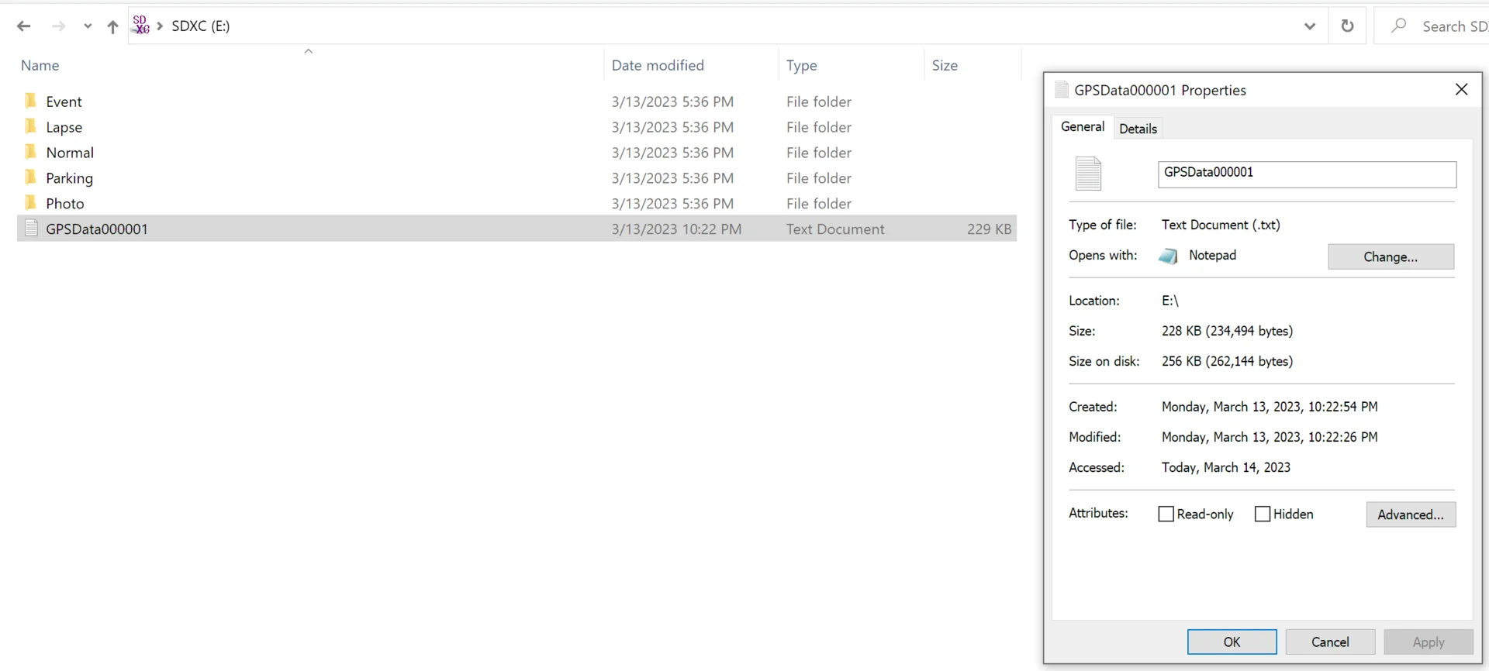Screen dimensions: 1489x671
Task: Go forward using the forward arrow
Action: click(58, 26)
